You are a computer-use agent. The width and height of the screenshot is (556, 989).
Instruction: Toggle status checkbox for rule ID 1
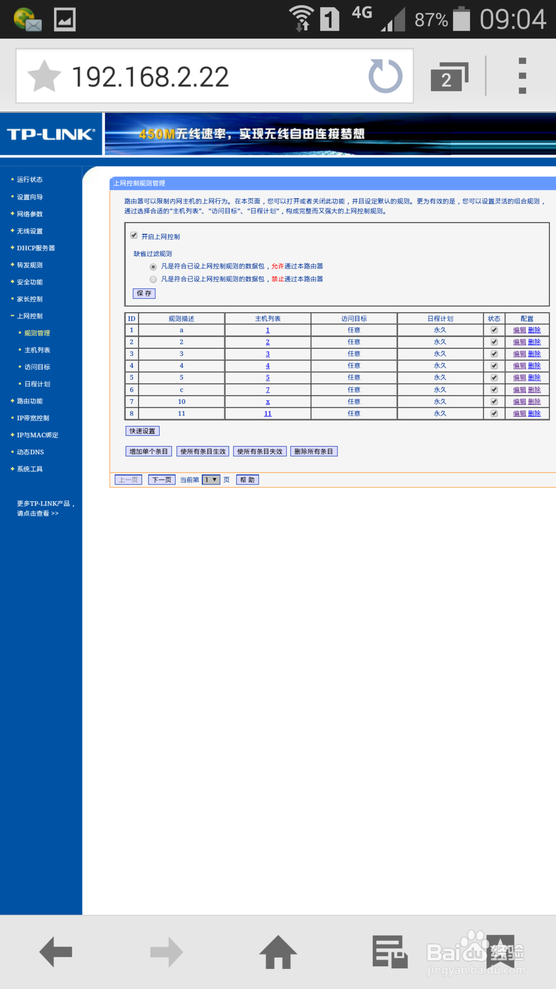[x=494, y=330]
